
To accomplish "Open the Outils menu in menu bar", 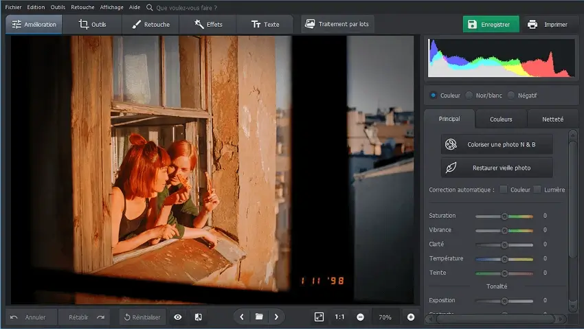I will tap(58, 7).
